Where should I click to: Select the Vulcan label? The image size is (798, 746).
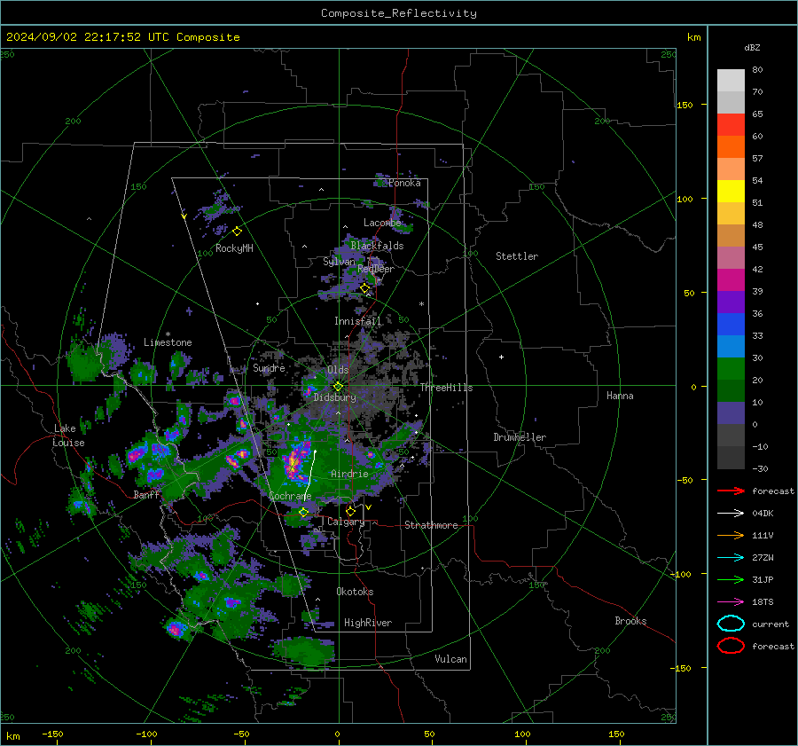[x=450, y=659]
